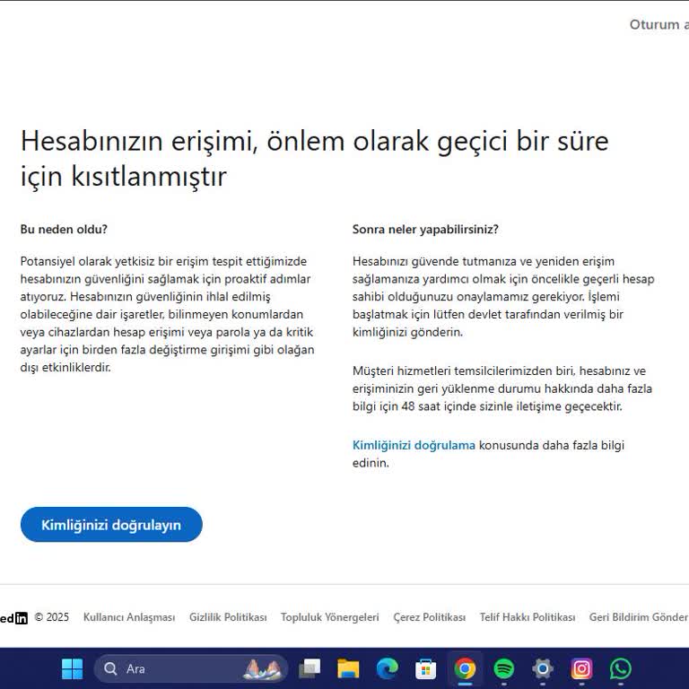Open the Oturum aç link at top
This screenshot has width=689, height=689.
point(659,24)
